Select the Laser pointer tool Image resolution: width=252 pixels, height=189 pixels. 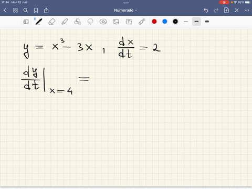[142, 22]
